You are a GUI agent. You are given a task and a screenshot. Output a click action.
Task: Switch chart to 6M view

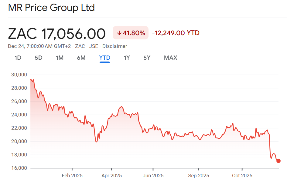click(x=81, y=58)
